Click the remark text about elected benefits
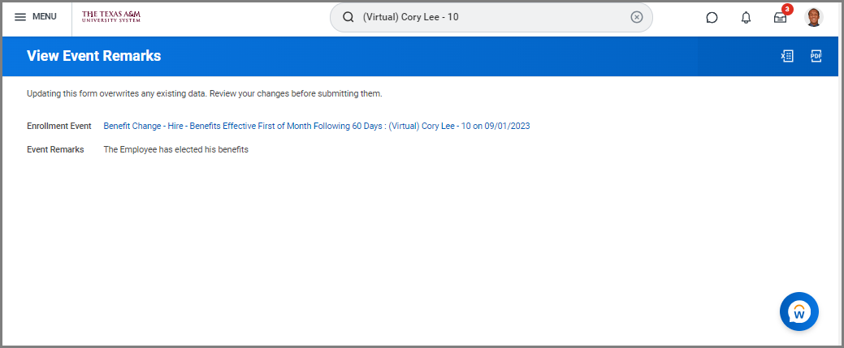 175,149
